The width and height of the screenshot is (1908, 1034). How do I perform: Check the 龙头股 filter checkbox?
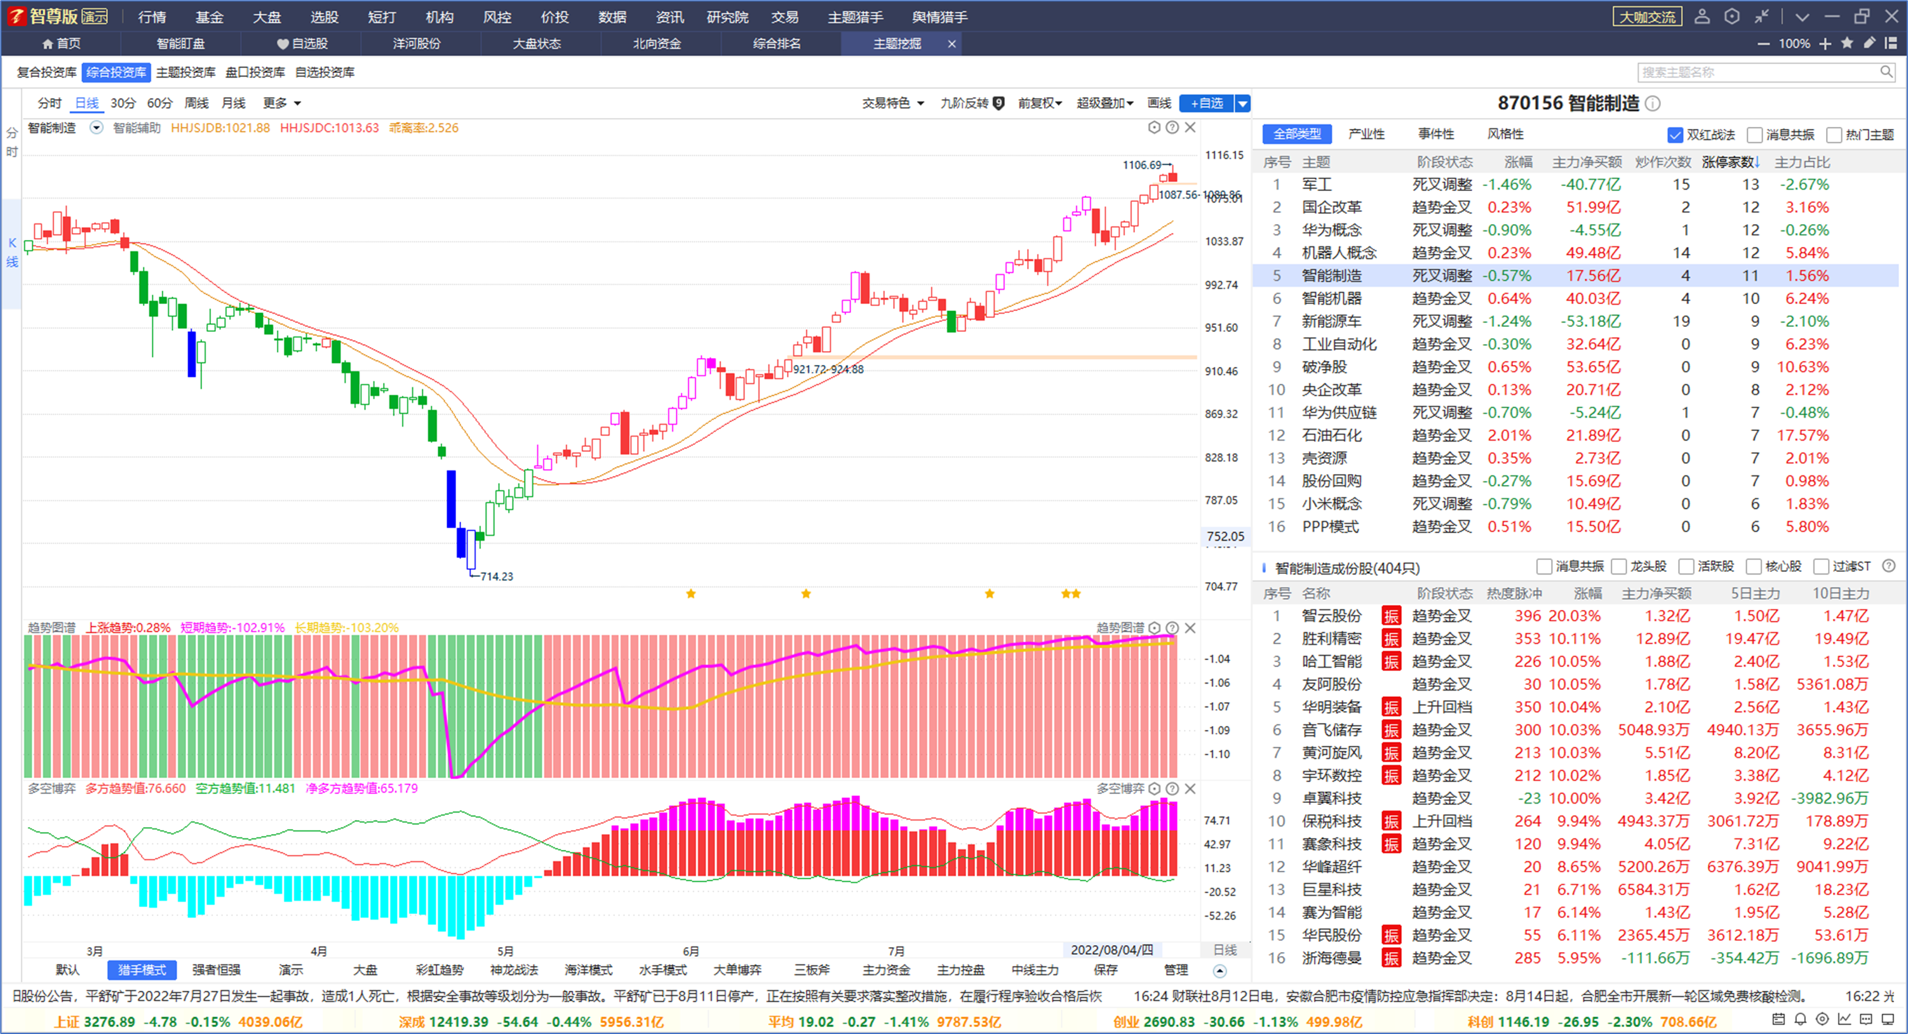[x=1619, y=567]
